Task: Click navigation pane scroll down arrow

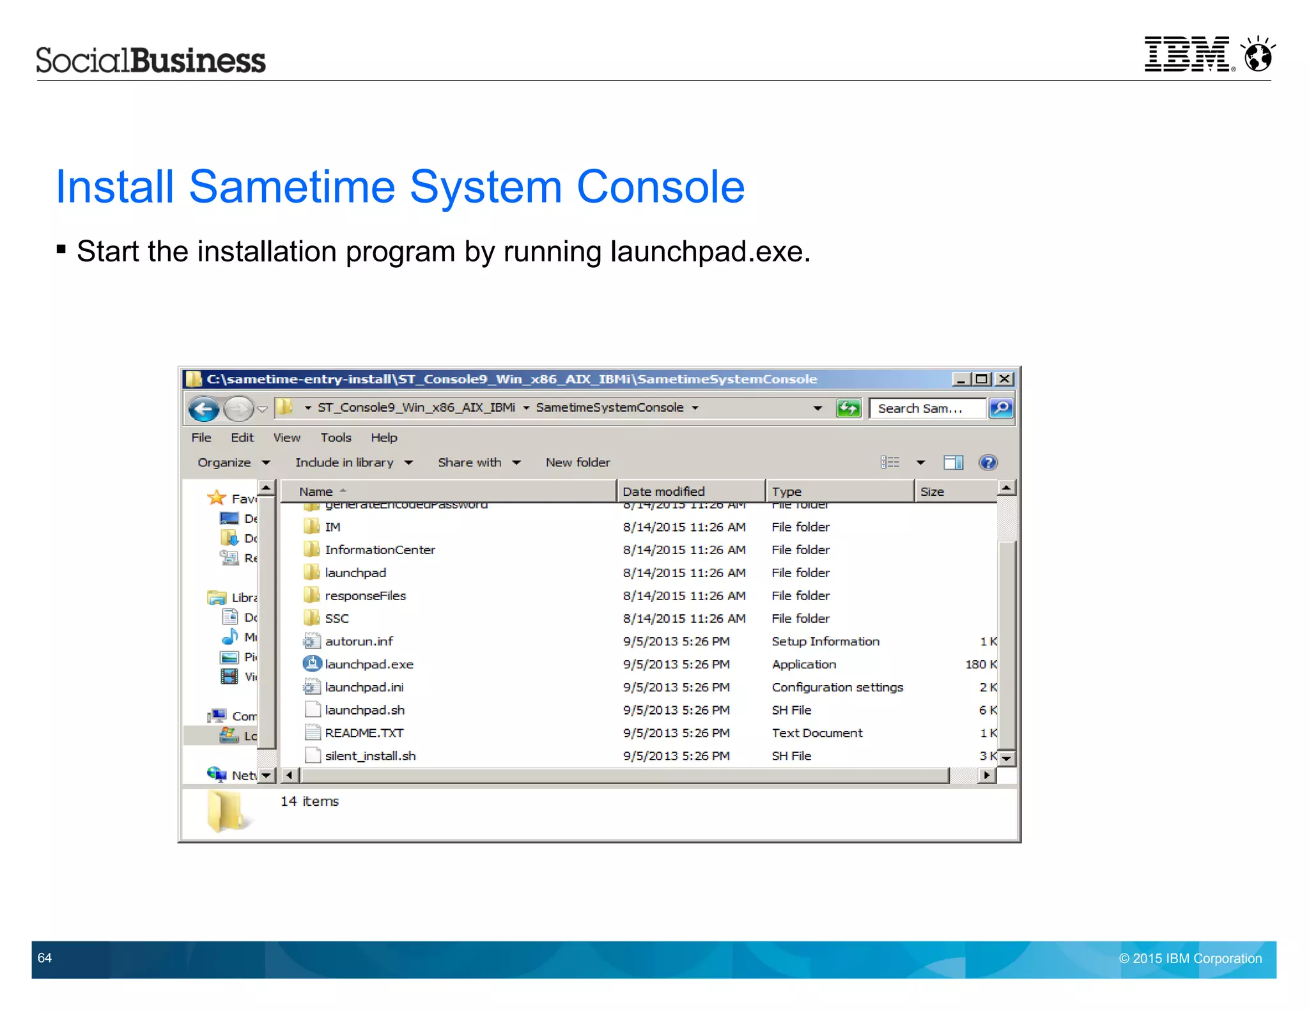Action: tap(267, 775)
